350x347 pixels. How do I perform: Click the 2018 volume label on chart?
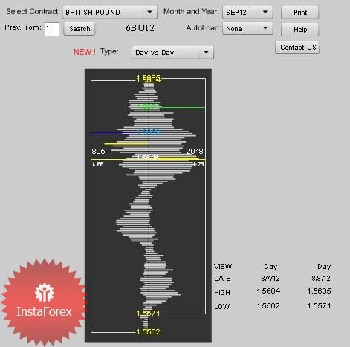tap(195, 151)
